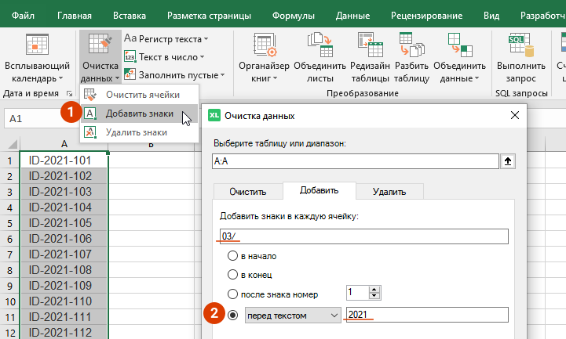
Task: Open the Формулы ribbon tab
Action: [x=294, y=14]
